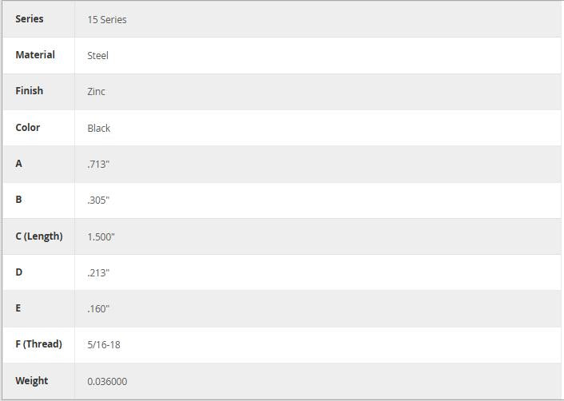Screen dimensions: 564x401
Task: Click the Color row label
Action: pyautogui.click(x=27, y=127)
